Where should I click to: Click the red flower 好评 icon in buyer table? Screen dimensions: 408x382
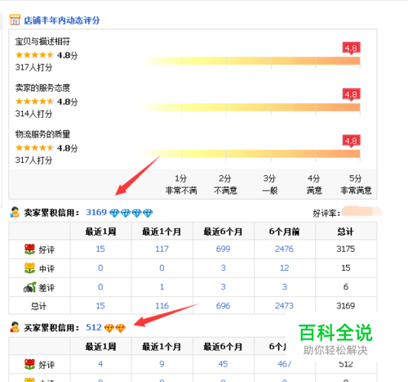pos(29,364)
